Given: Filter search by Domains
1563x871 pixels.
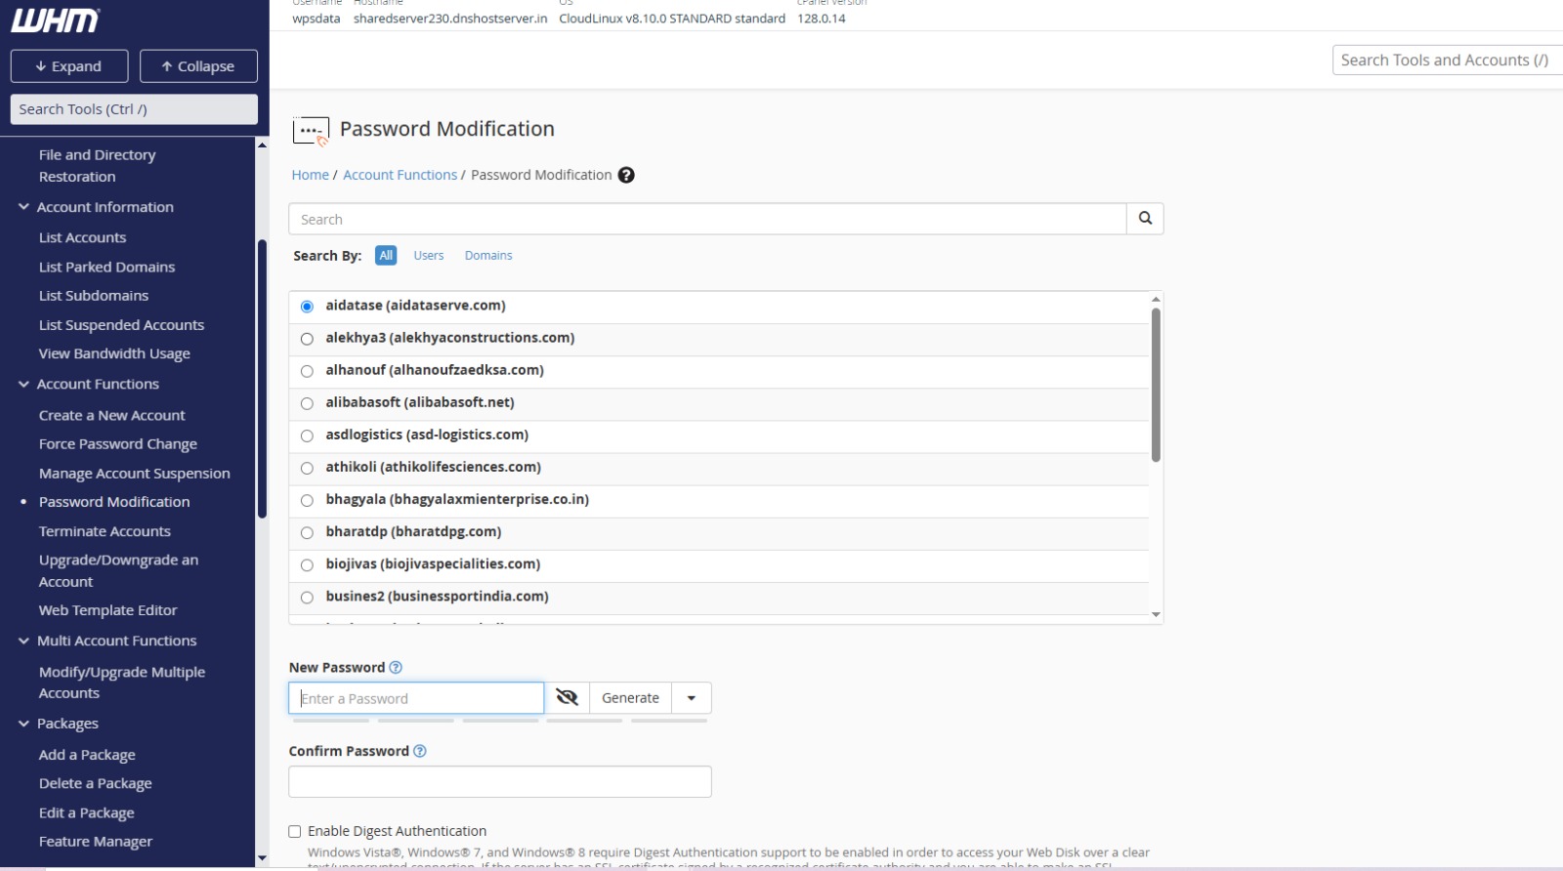Looking at the screenshot, I should [488, 256].
